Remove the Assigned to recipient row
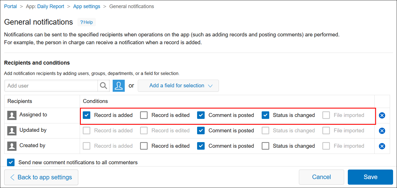This screenshot has width=397, height=188. pyautogui.click(x=382, y=115)
